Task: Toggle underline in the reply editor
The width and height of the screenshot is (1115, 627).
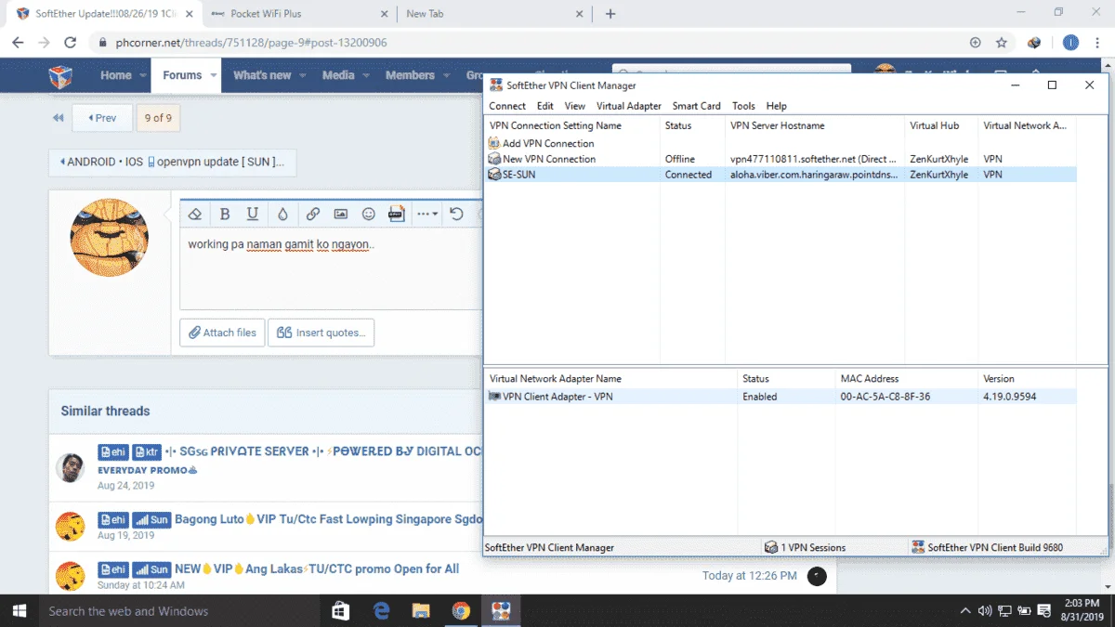Action: click(x=253, y=214)
